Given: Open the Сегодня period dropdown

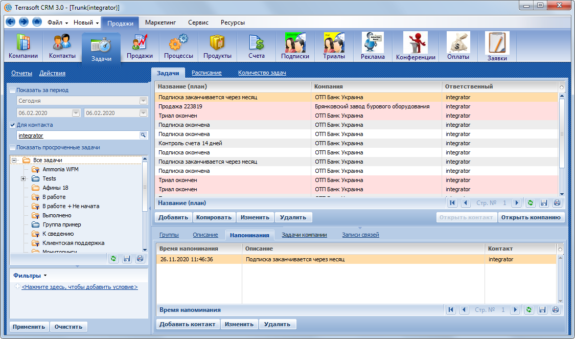Looking at the screenshot, I should (143, 101).
